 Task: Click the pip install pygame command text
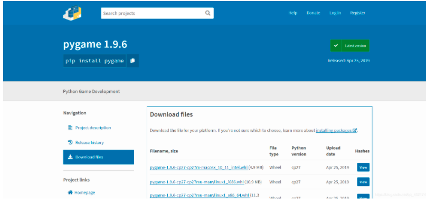(x=94, y=61)
